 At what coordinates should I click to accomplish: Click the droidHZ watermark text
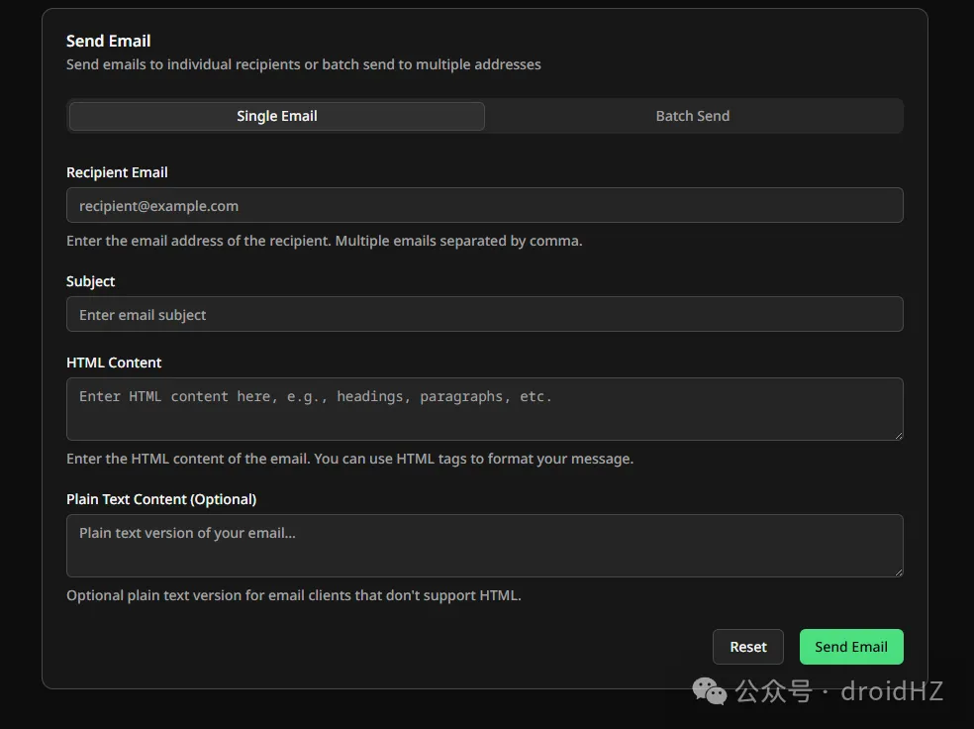tap(891, 690)
